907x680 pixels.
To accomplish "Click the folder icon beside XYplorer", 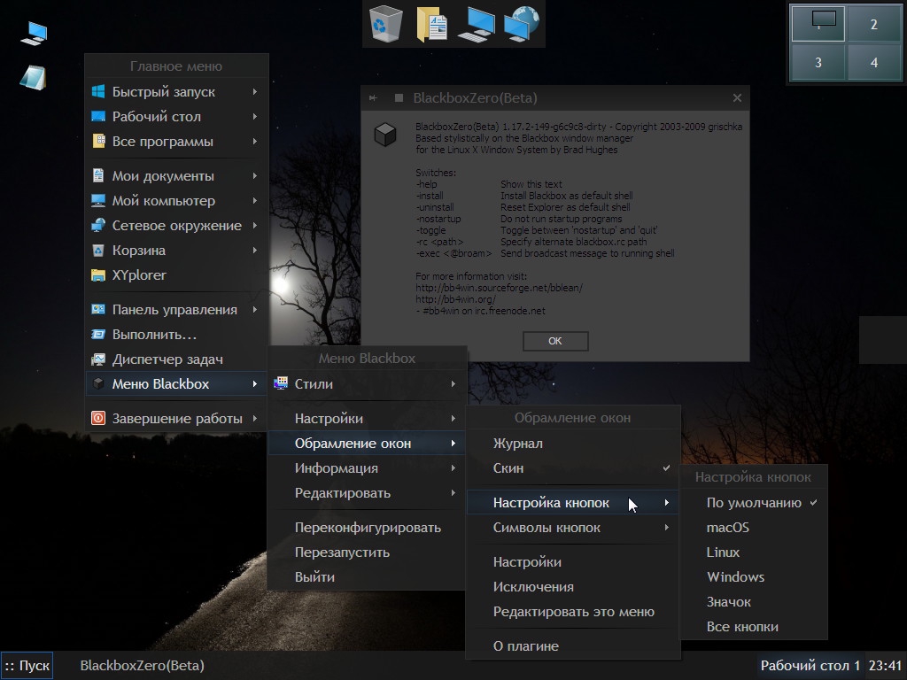I will tap(98, 275).
